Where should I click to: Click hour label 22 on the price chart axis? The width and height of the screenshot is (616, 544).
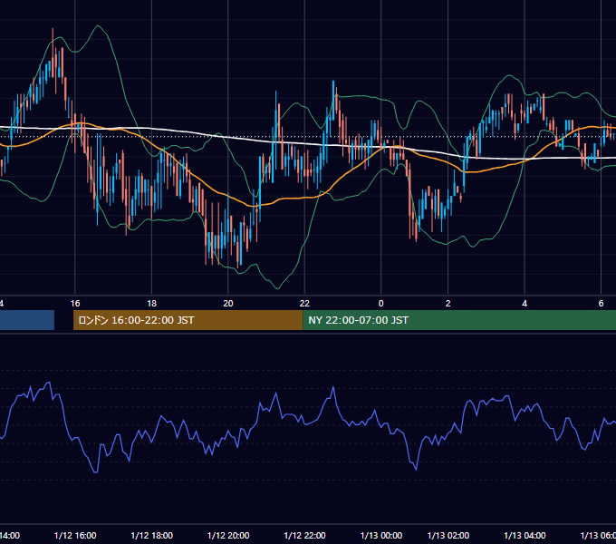pos(304,304)
